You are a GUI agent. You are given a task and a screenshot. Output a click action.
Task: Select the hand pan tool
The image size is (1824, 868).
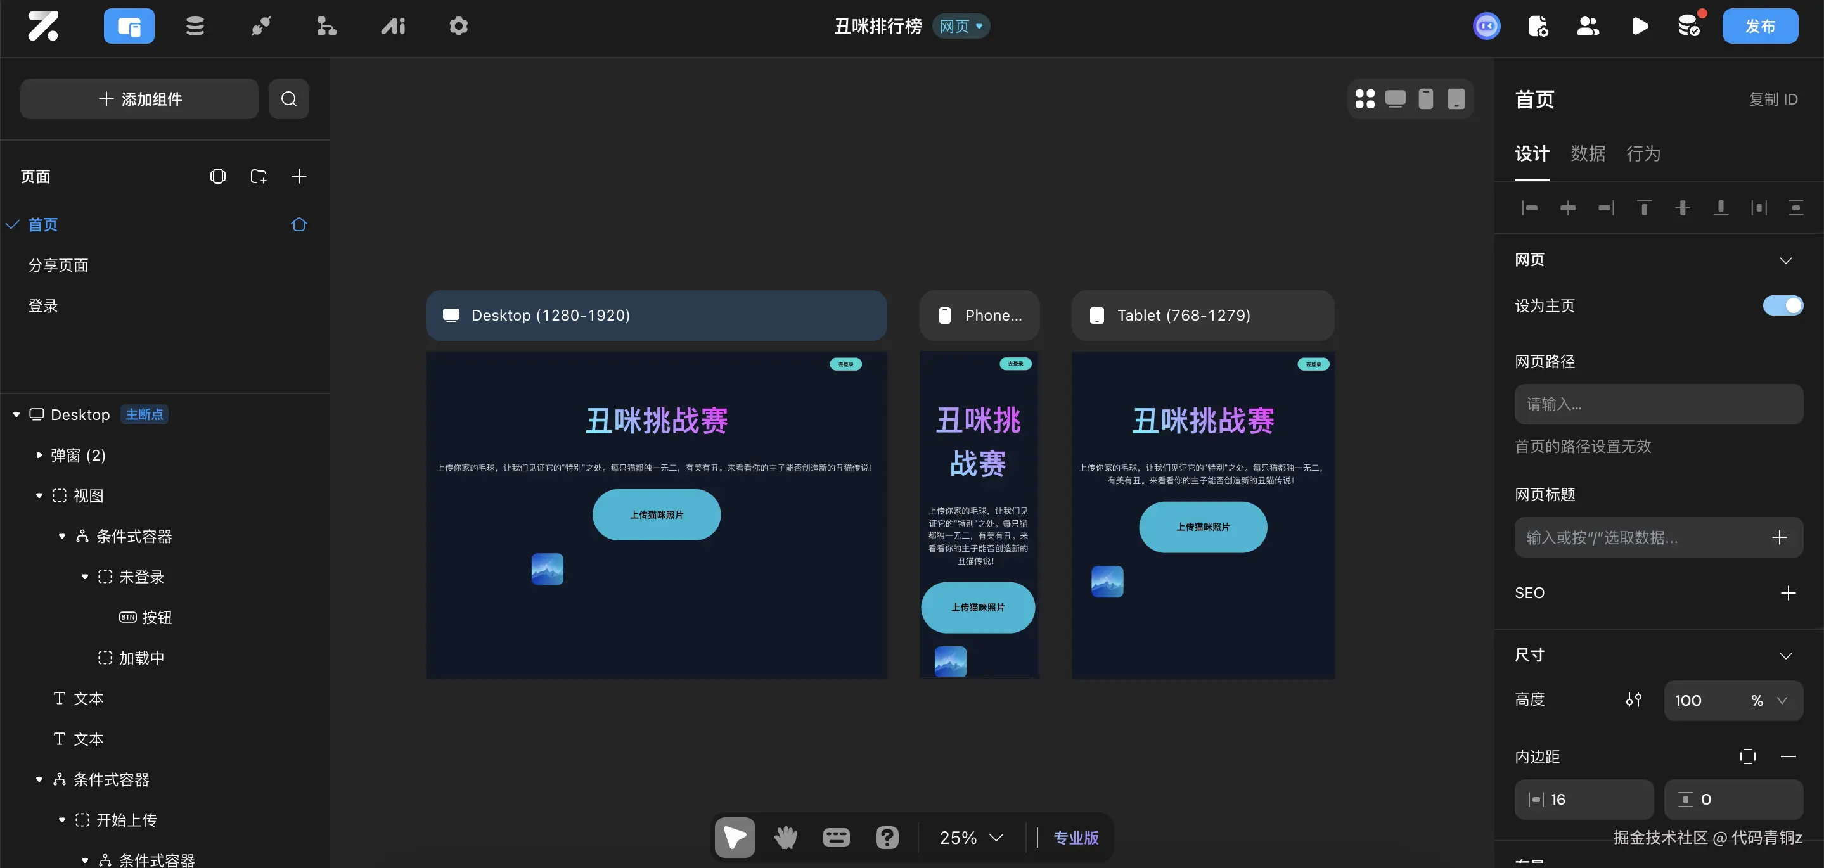coord(785,838)
